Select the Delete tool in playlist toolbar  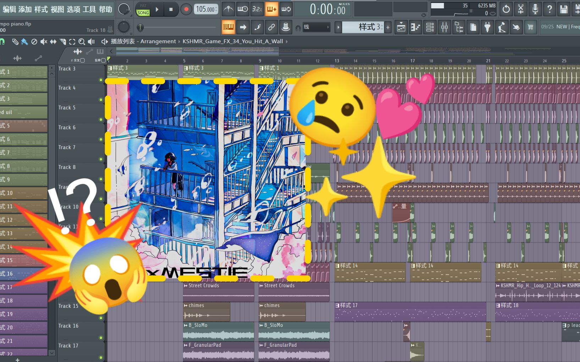click(x=34, y=41)
